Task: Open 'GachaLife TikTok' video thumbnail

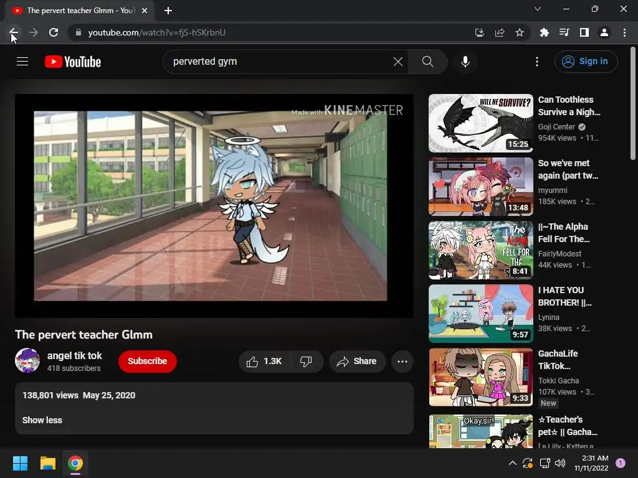Action: (481, 377)
